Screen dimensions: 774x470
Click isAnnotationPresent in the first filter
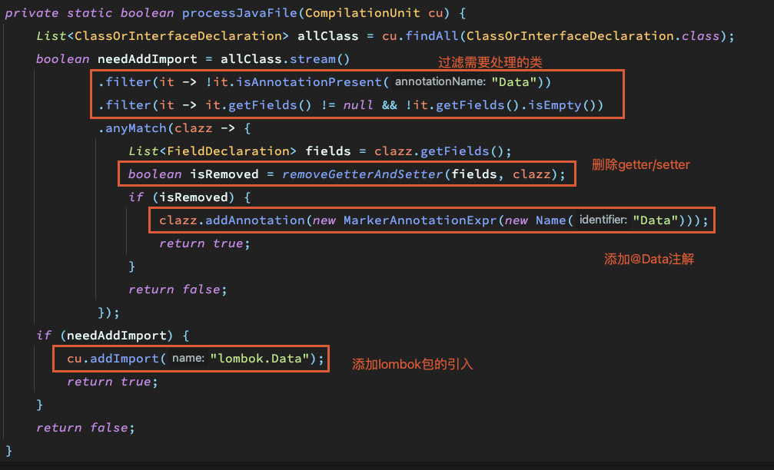tap(309, 82)
